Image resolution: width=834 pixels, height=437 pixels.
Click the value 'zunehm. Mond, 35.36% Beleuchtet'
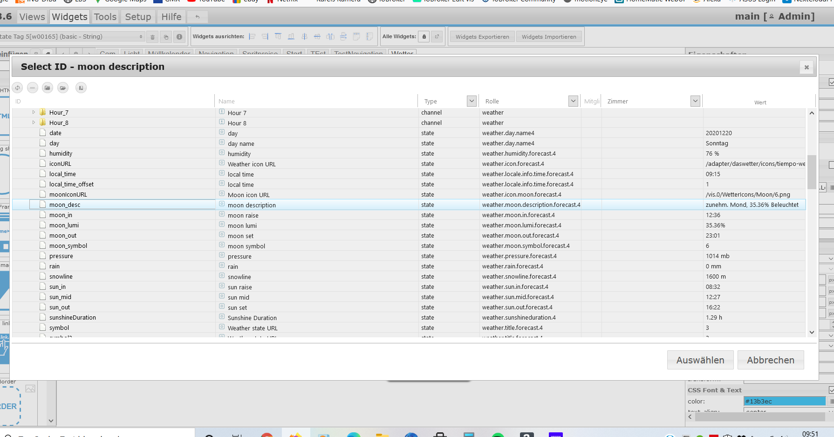[752, 205]
